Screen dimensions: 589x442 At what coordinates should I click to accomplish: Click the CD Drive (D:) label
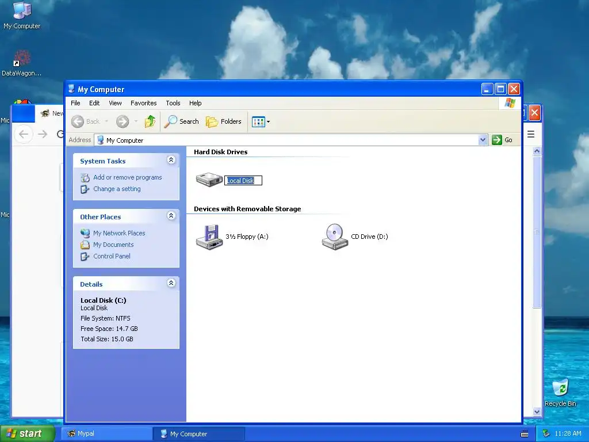click(369, 237)
